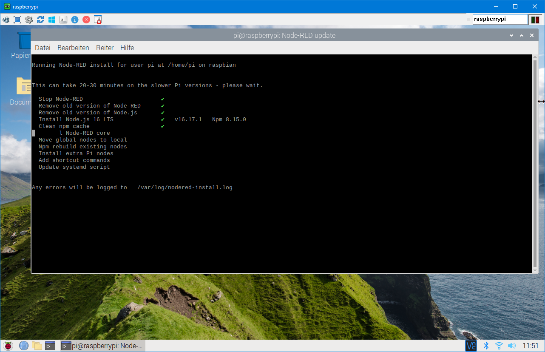Click the Documents folder desktop icon

click(x=20, y=91)
